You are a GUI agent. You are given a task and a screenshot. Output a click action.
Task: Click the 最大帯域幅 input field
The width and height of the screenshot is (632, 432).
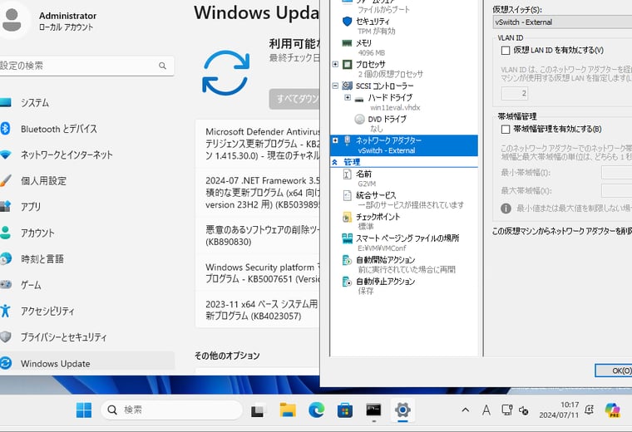coord(617,191)
